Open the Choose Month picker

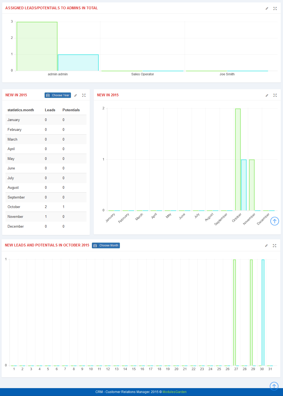click(106, 245)
